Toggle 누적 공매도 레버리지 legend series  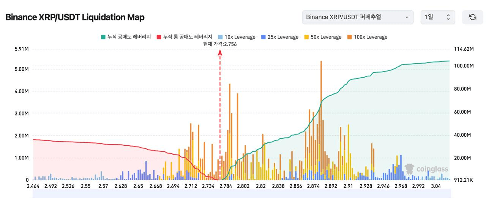126,37
